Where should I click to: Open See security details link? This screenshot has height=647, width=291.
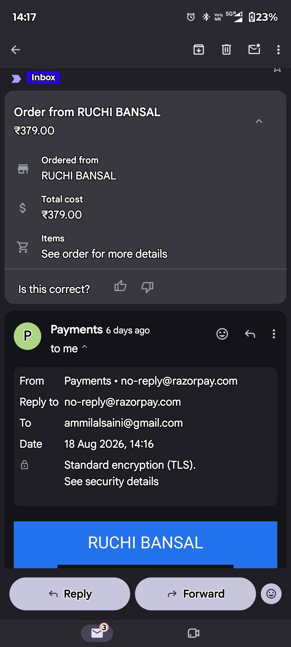tap(111, 482)
